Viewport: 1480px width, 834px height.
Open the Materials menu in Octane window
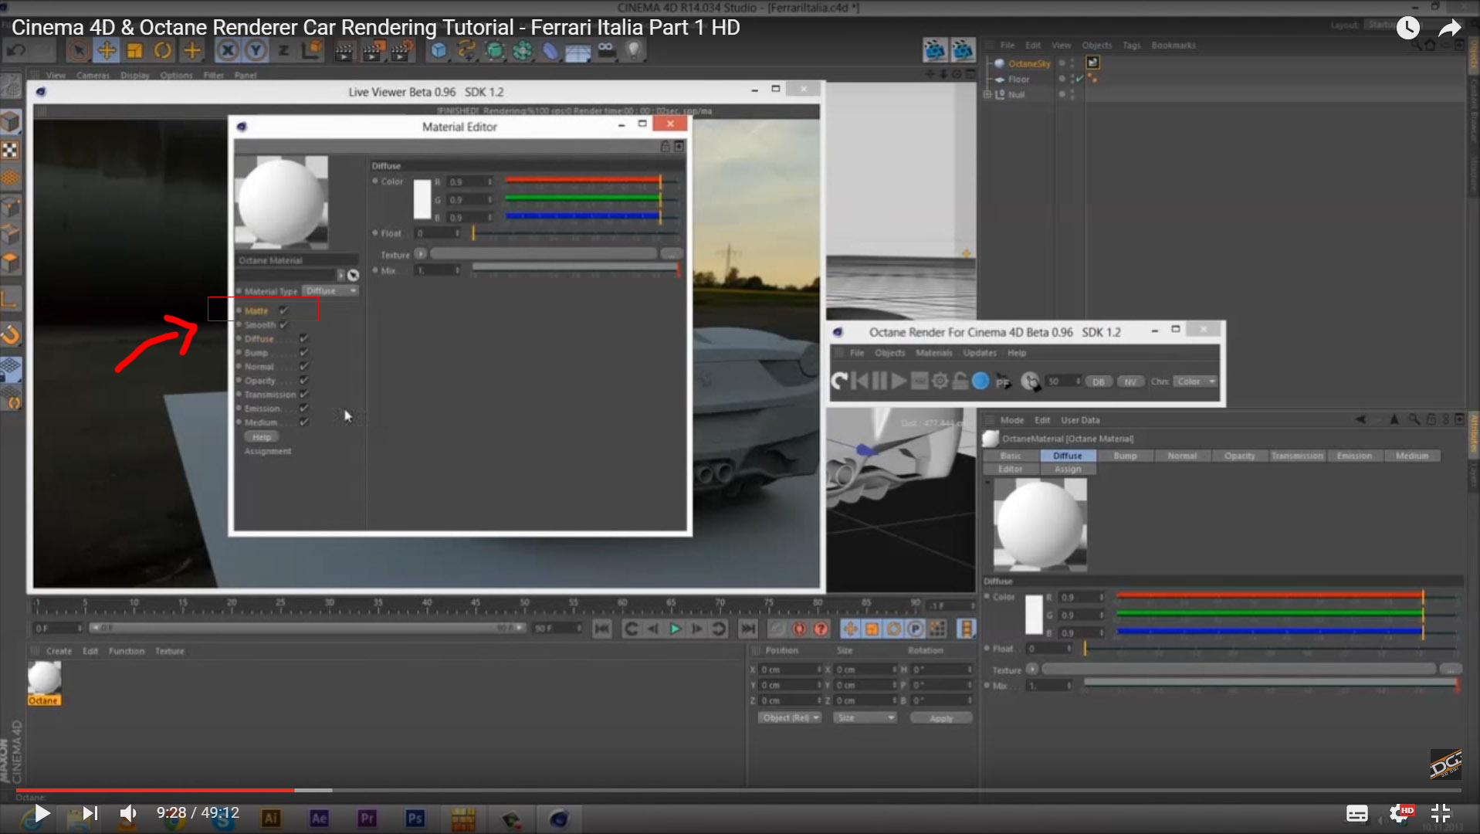933,353
